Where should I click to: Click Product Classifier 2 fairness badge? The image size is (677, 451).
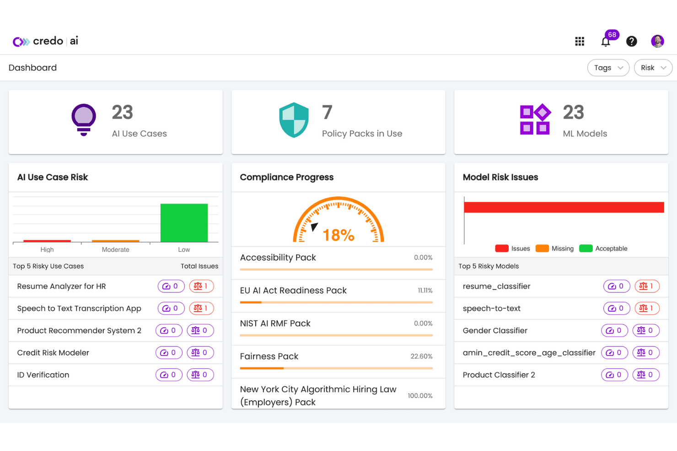click(646, 375)
